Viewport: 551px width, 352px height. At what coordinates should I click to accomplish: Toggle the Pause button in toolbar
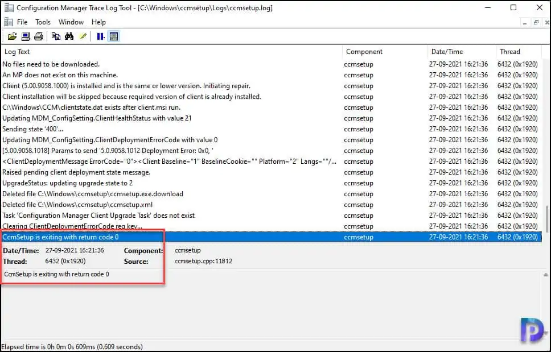coord(100,36)
